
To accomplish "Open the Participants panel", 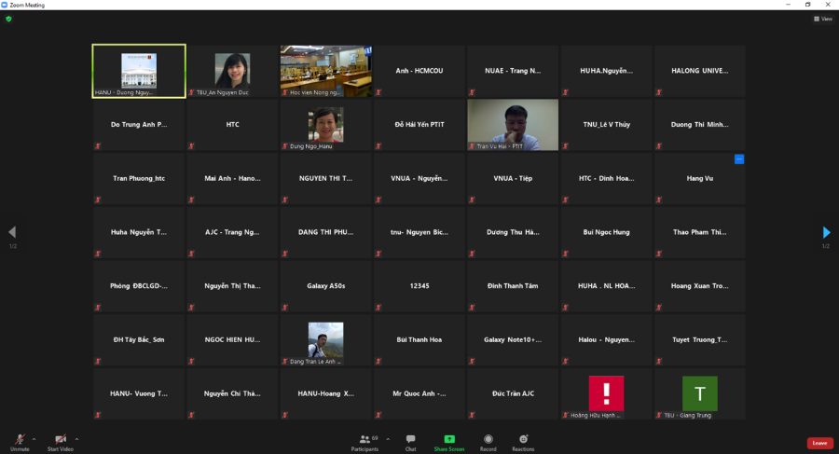I will [364, 442].
